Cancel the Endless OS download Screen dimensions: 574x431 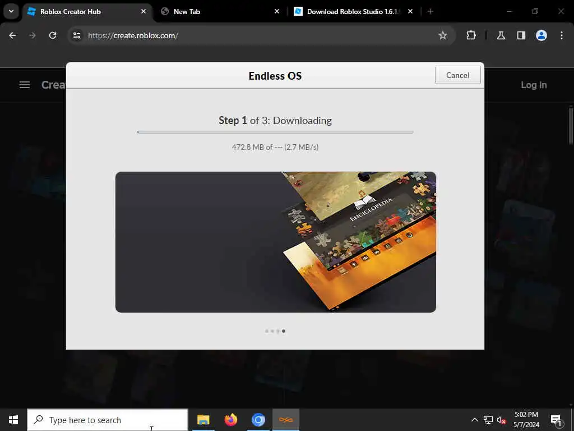coord(457,75)
